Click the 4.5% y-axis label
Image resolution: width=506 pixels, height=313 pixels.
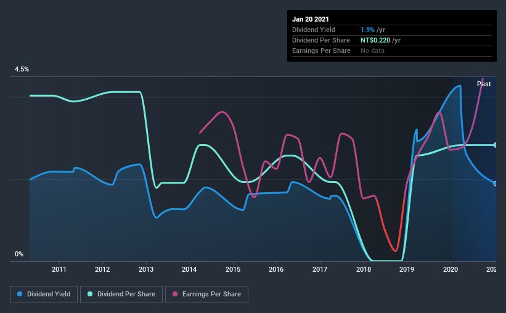tap(22, 70)
